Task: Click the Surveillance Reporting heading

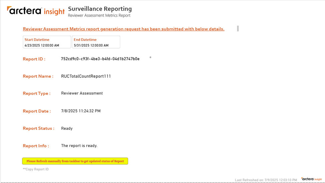Action: tap(100, 9)
